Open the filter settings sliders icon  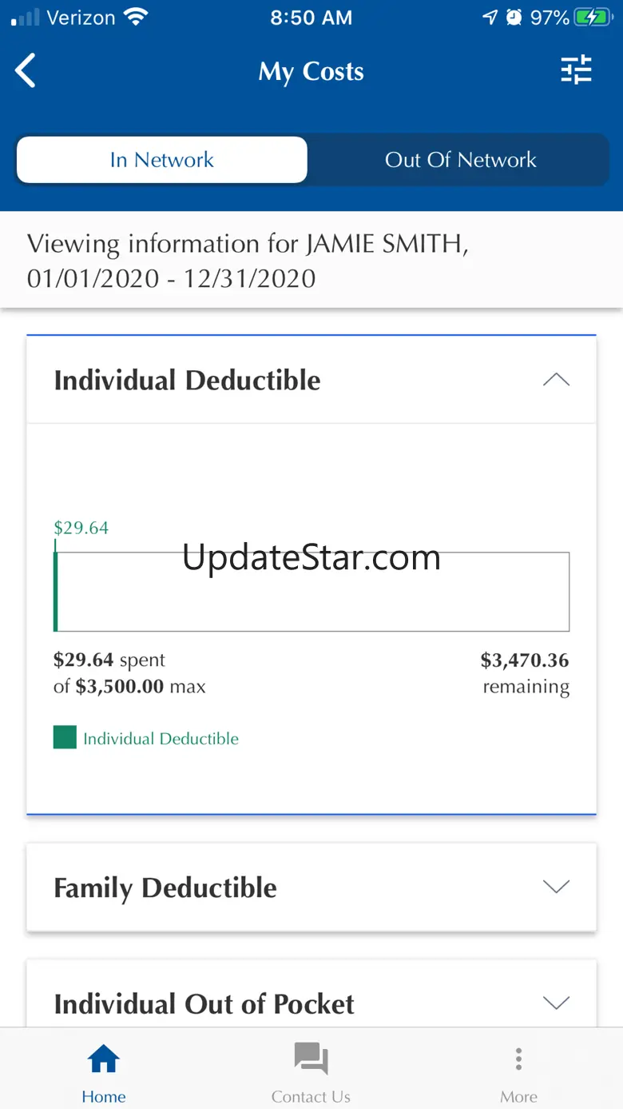576,70
